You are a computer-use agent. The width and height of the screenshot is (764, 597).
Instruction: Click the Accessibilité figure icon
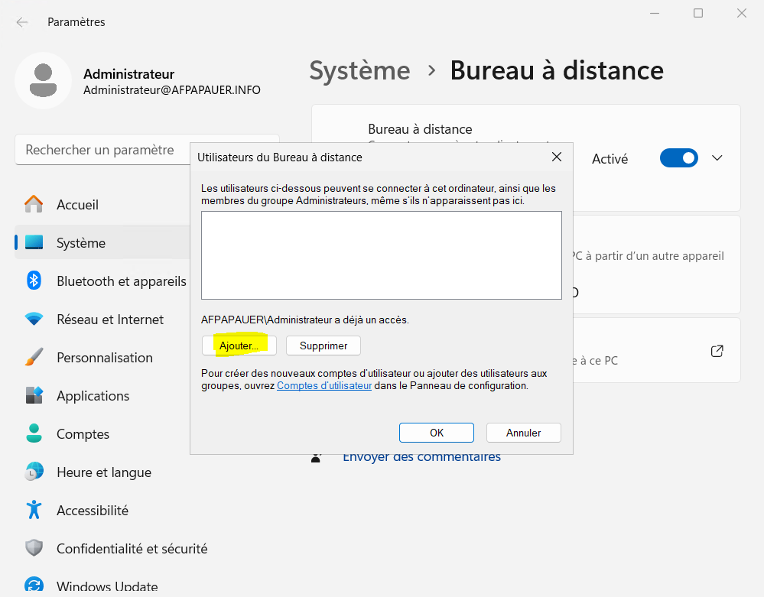pos(34,510)
